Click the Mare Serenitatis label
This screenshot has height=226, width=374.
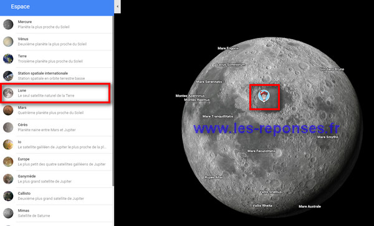pos(209,82)
